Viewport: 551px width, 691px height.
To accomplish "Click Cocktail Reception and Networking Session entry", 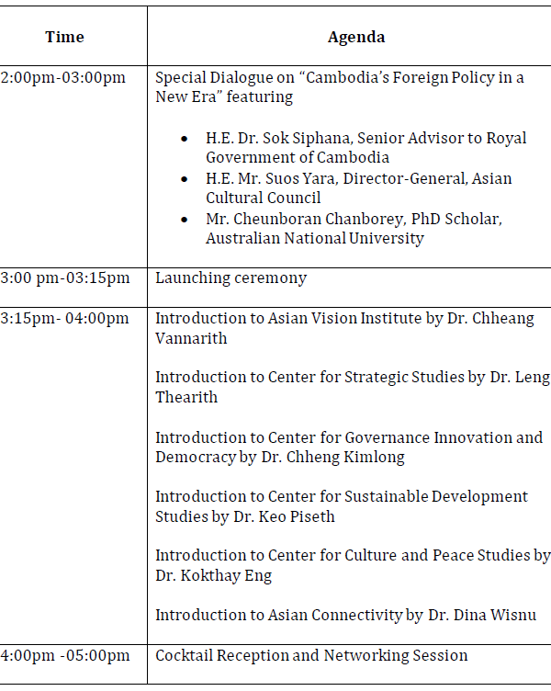I will [311, 655].
